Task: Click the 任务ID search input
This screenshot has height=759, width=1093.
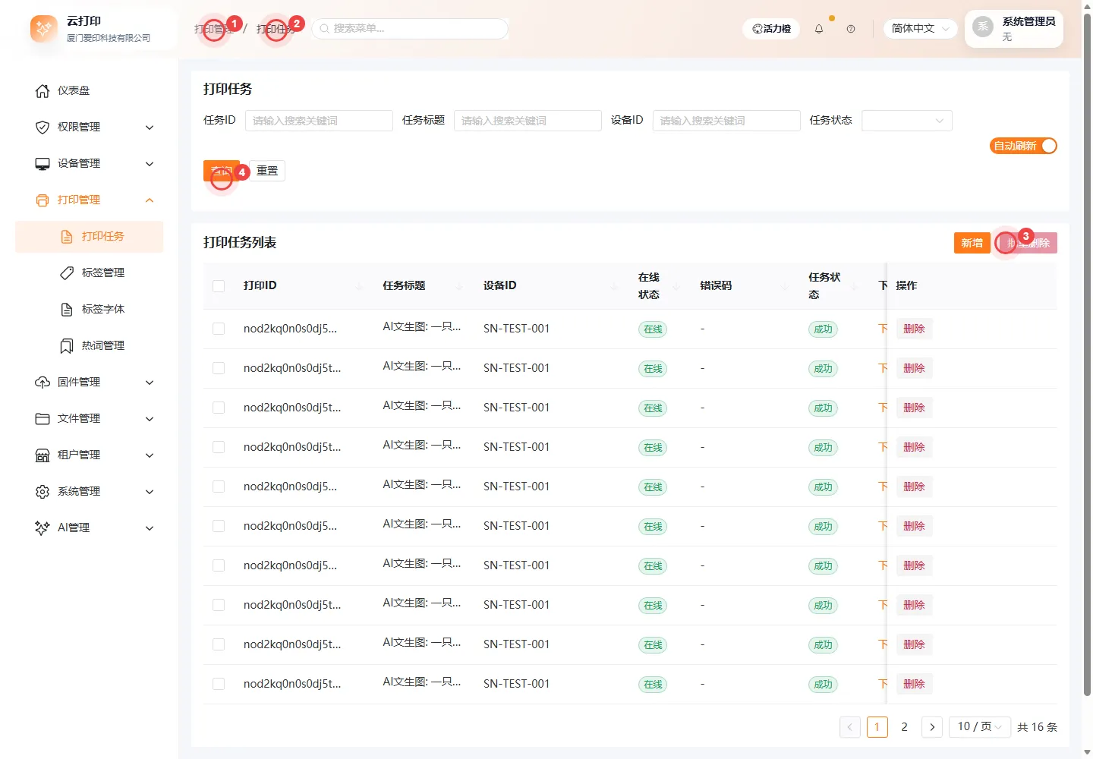Action: click(x=319, y=121)
